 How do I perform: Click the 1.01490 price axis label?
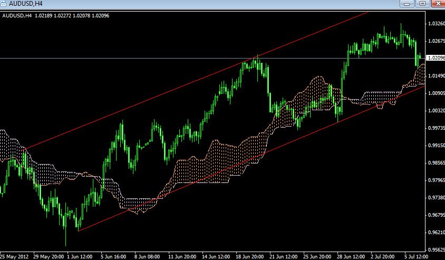tap(436, 76)
